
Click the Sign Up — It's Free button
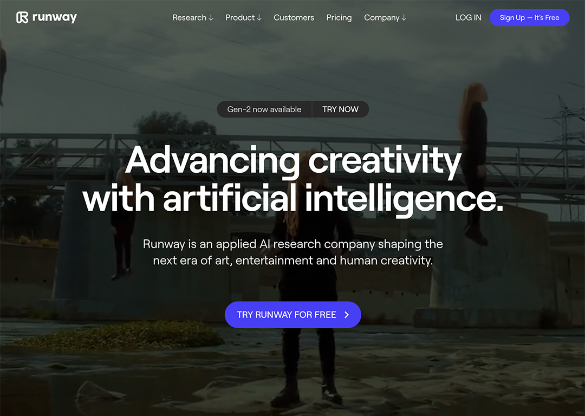point(529,17)
